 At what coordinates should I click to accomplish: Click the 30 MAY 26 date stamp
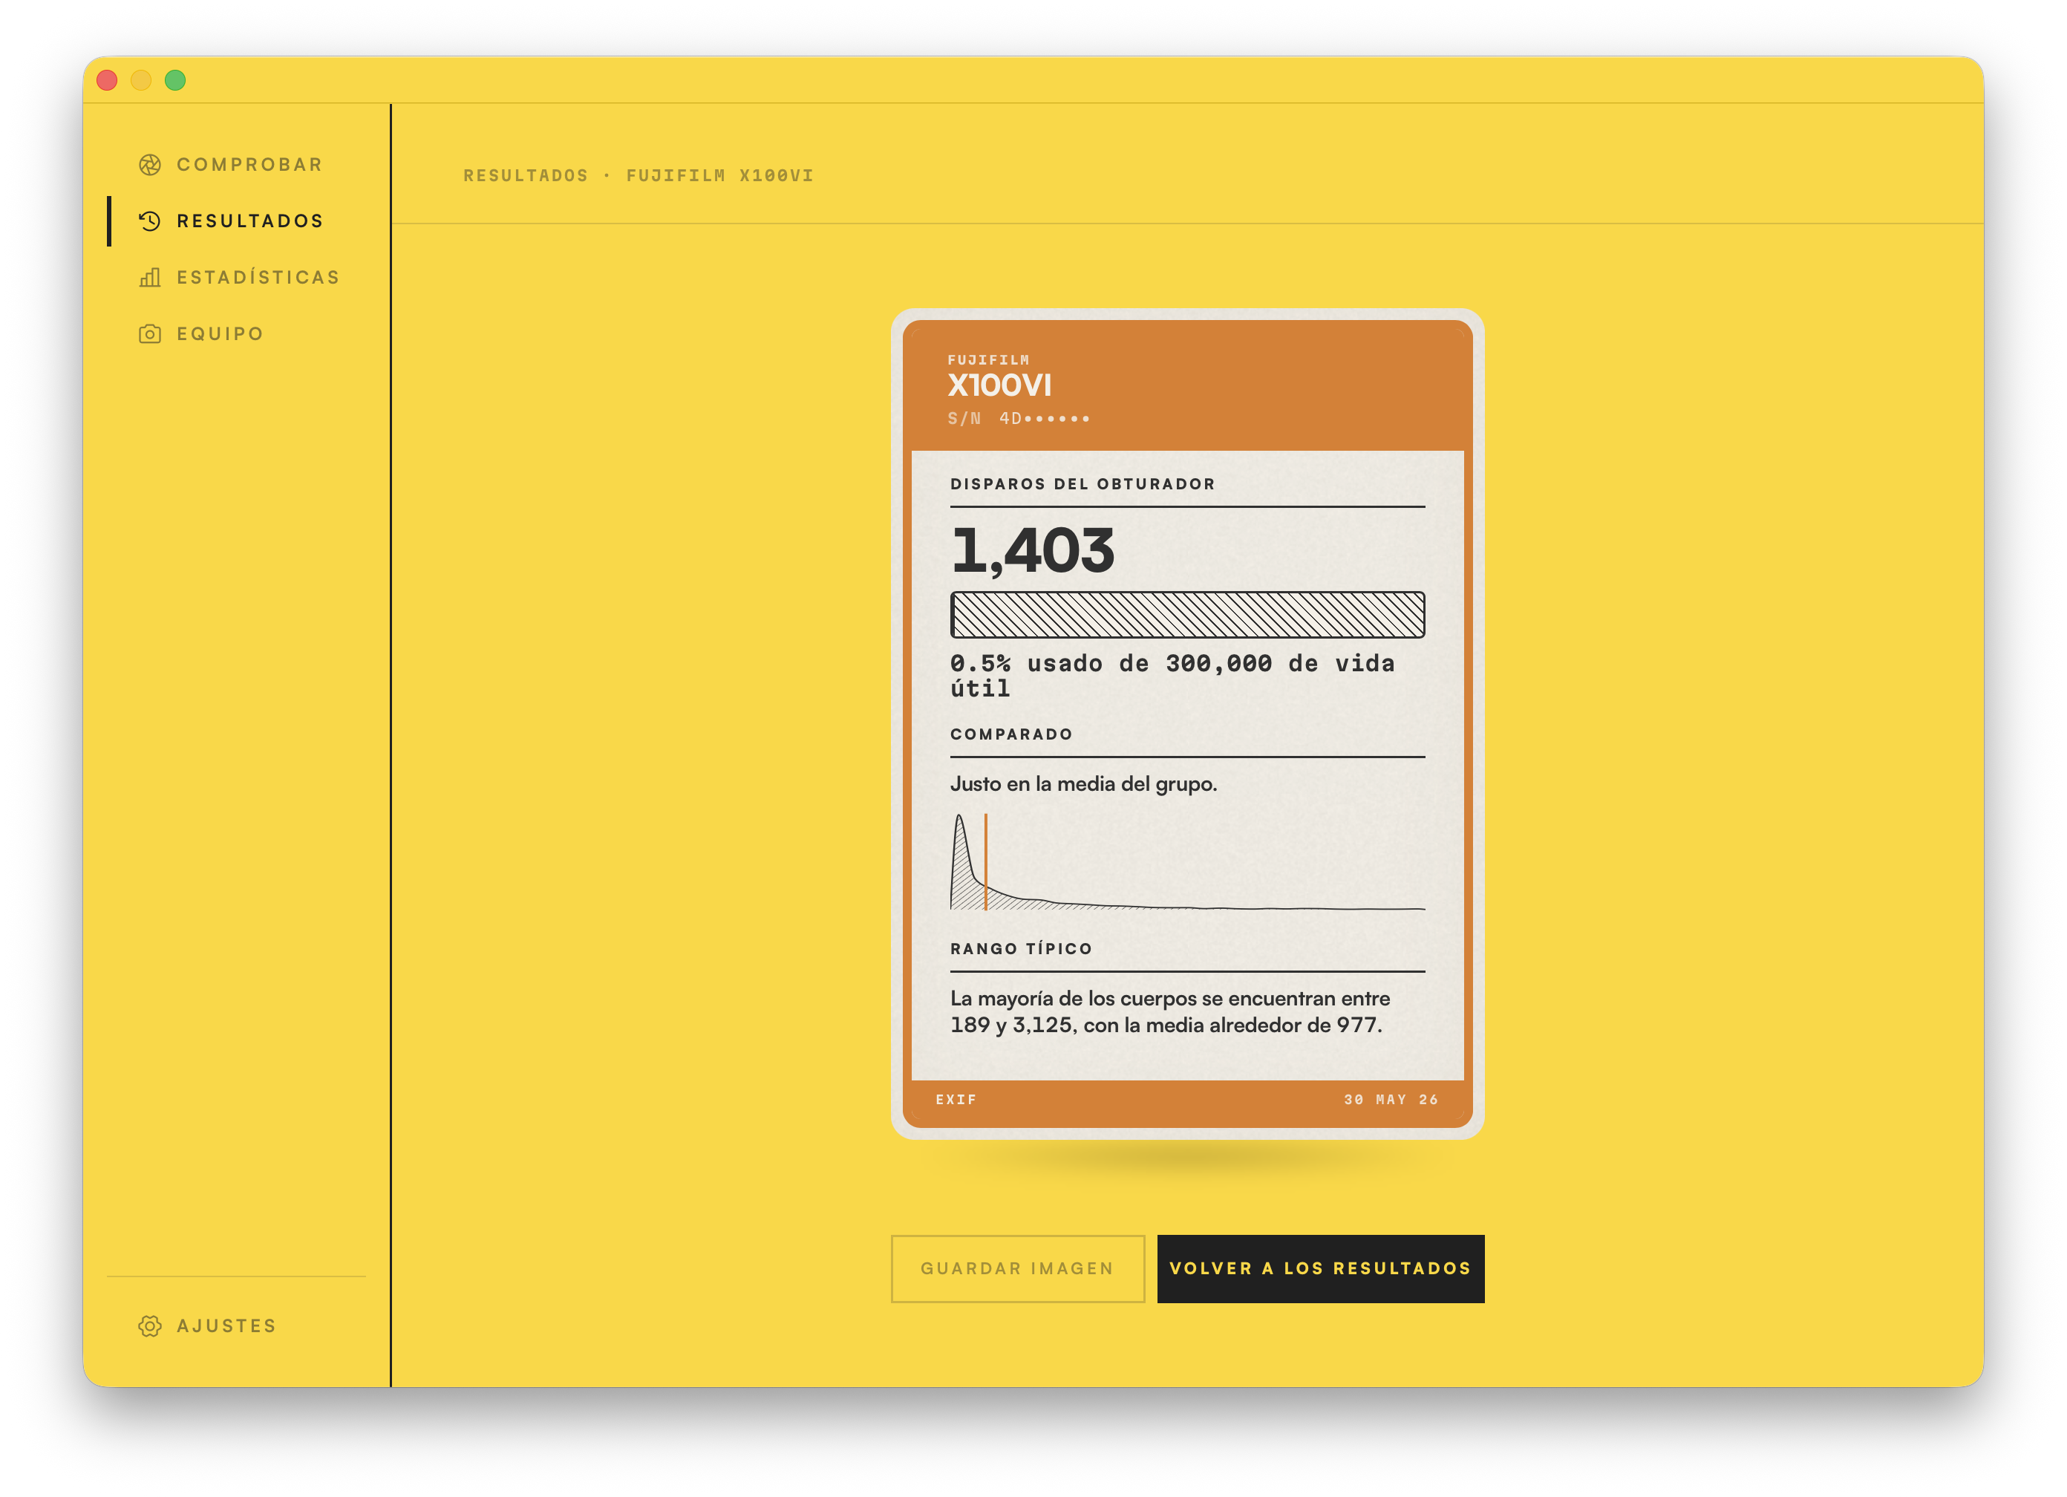(1391, 1100)
